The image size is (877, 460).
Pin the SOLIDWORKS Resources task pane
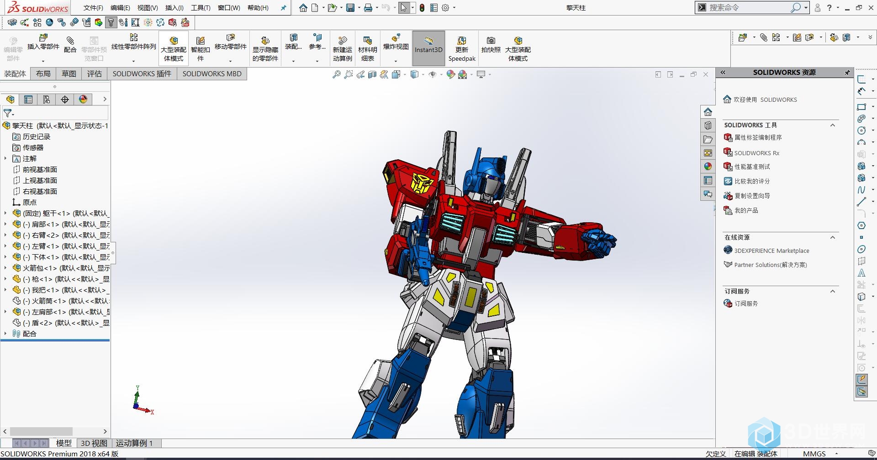pos(847,73)
